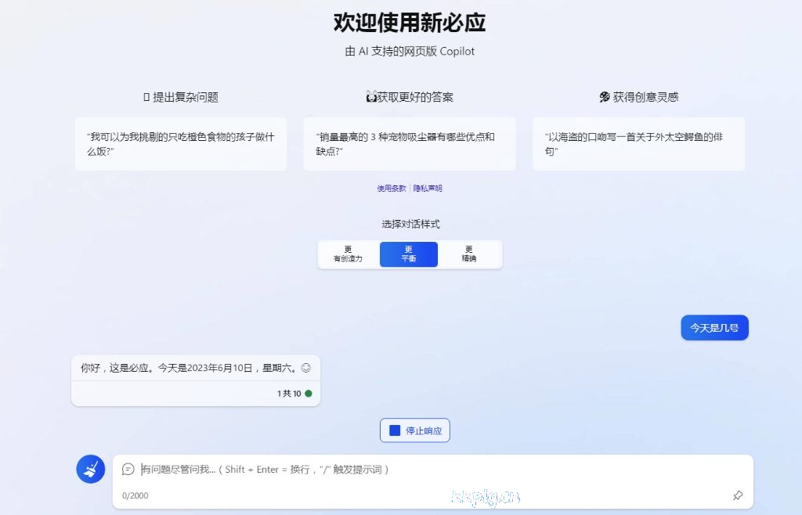Click the emoji icon beside 获取更好的答案

point(371,96)
